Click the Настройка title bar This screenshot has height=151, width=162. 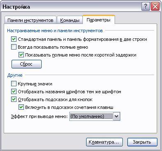[x=71, y=7]
